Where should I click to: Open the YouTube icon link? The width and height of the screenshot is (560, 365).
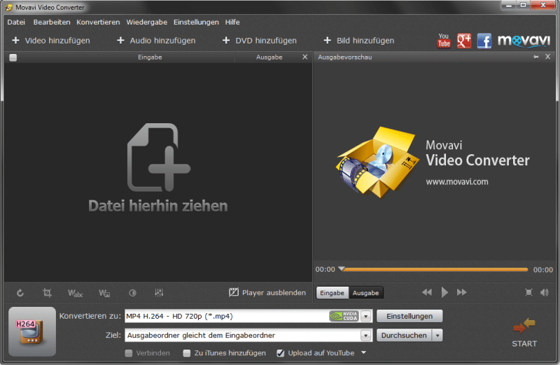444,41
